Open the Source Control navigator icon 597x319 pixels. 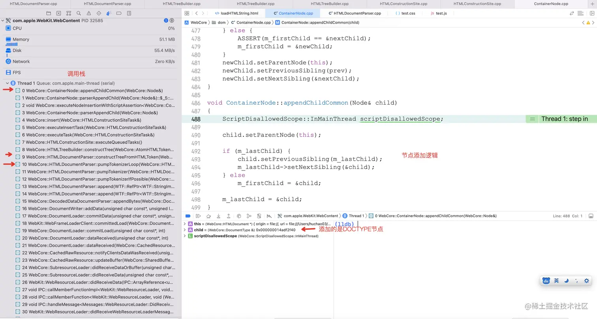coord(59,13)
